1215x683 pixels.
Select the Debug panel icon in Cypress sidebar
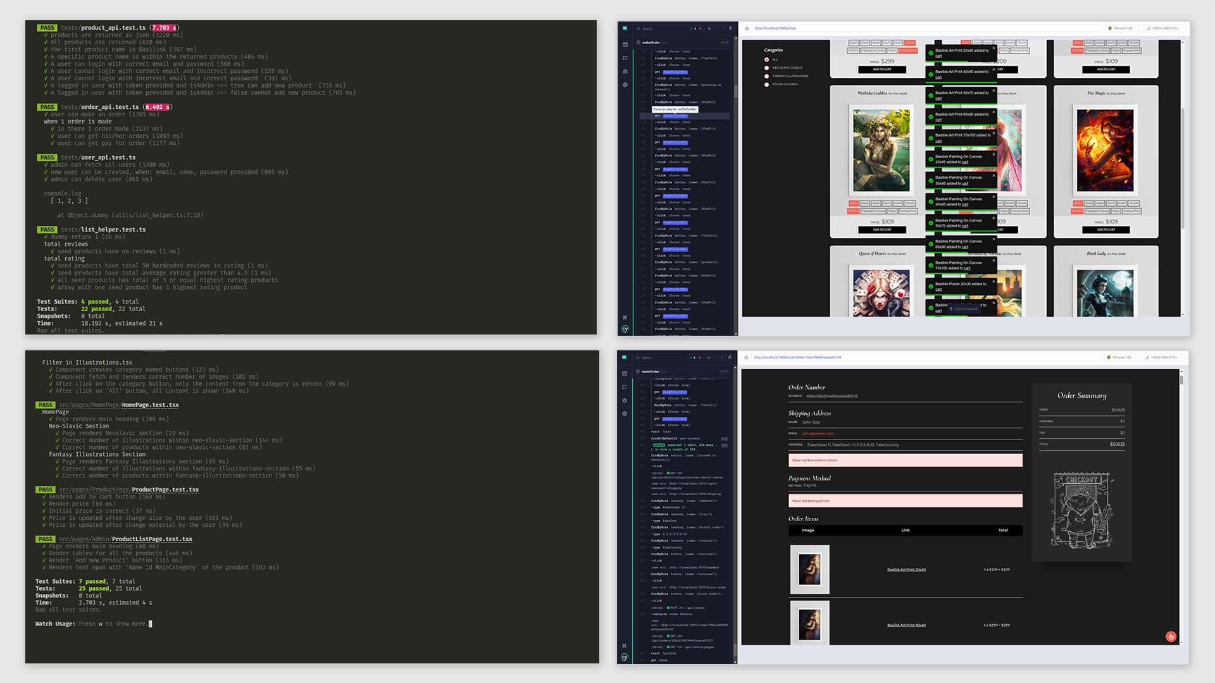pyautogui.click(x=624, y=72)
